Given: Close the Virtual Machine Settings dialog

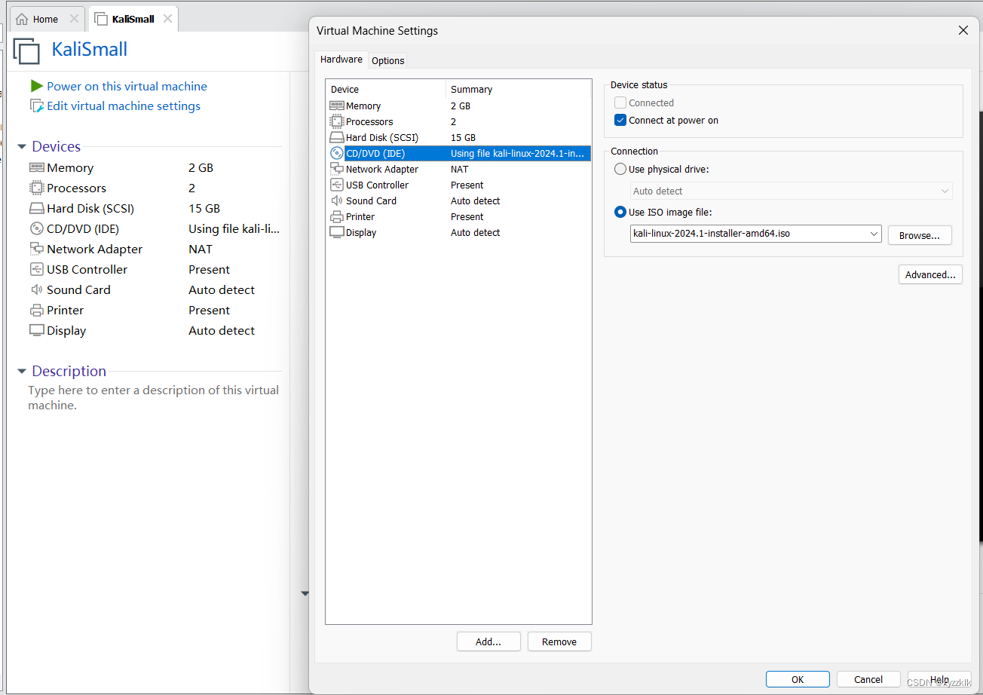Looking at the screenshot, I should point(963,31).
